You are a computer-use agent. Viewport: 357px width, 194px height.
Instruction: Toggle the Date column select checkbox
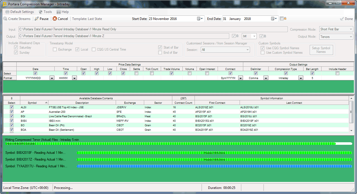(x=35, y=73)
